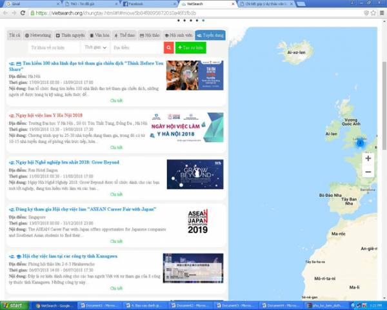Zoom in on the map
The height and width of the screenshot is (310, 387).
click(x=368, y=158)
